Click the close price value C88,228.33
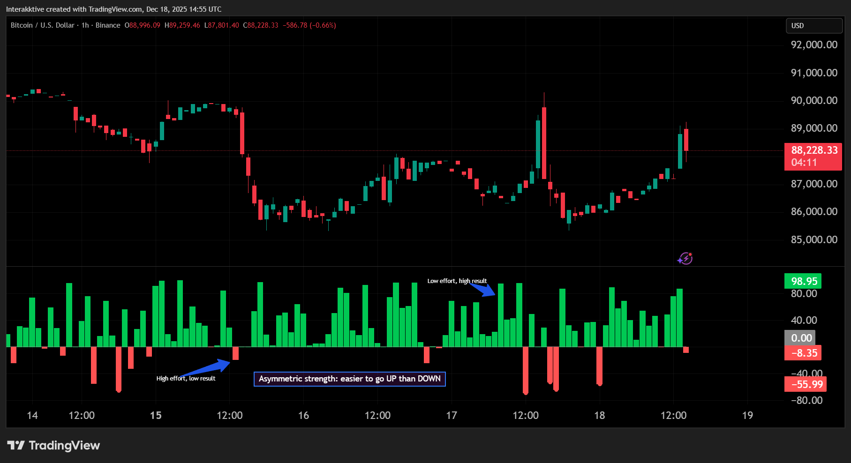The height and width of the screenshot is (463, 851). click(261, 25)
